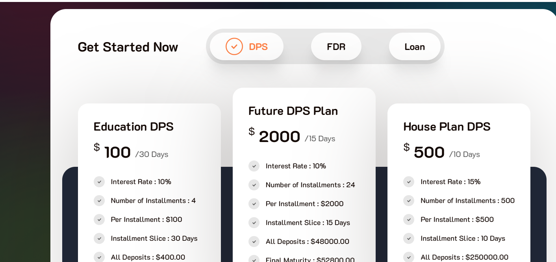
Task: Click check icon beside Installment Slice : 10 Days
Action: pyautogui.click(x=409, y=238)
